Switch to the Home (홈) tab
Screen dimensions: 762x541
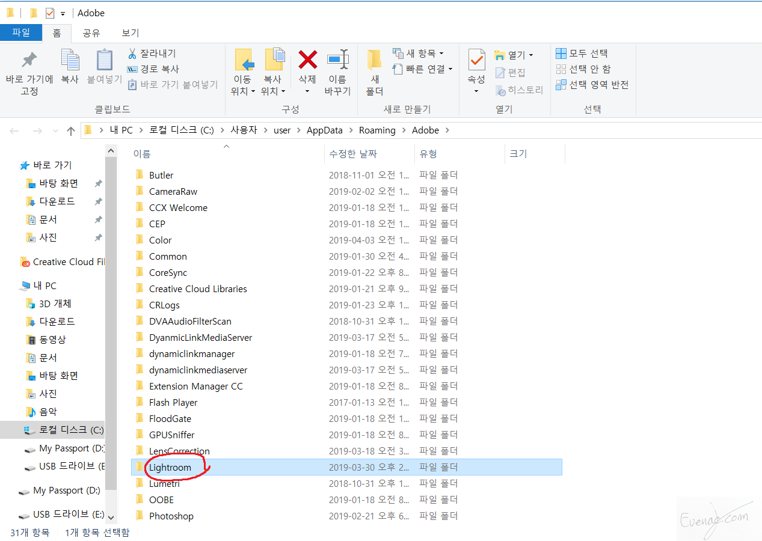(57, 33)
